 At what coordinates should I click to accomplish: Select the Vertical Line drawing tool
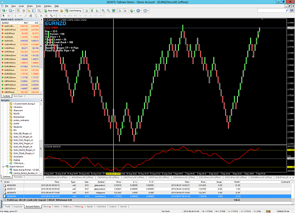[15, 16]
